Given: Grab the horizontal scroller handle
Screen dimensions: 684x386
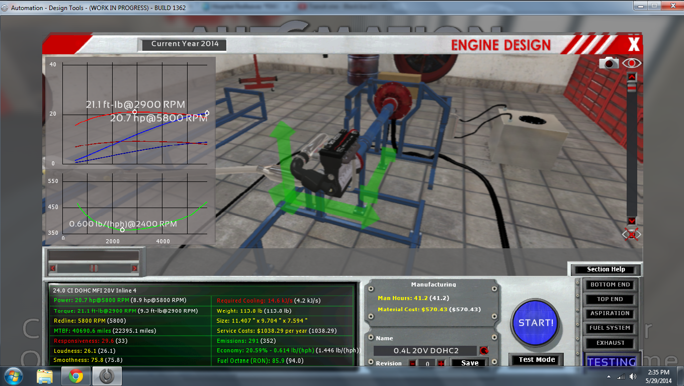Looking at the screenshot, I should [x=93, y=268].
